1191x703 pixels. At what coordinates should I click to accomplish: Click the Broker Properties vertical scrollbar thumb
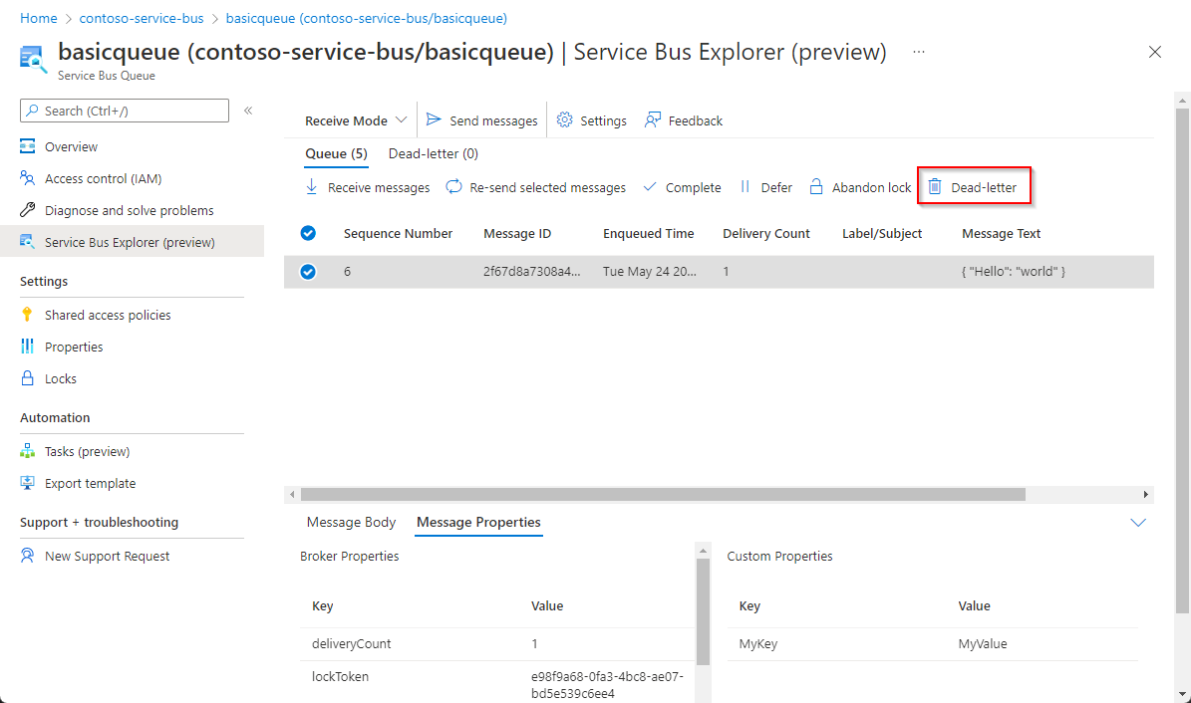703,611
